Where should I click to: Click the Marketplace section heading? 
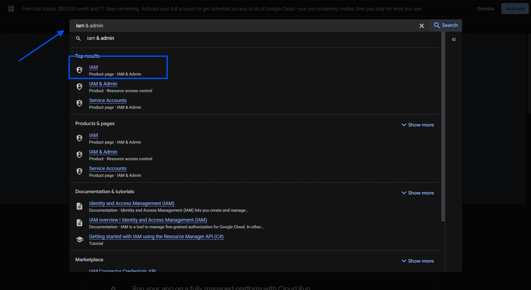click(x=89, y=260)
